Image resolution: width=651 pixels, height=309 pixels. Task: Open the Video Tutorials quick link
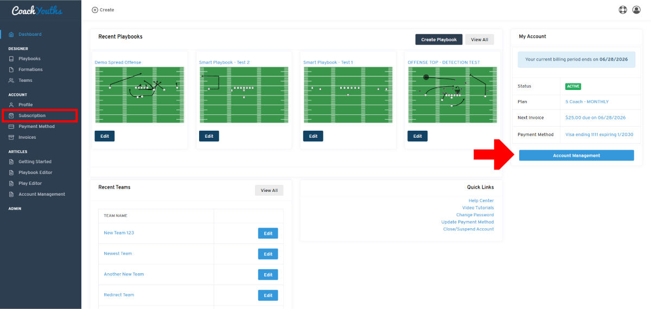(478, 208)
